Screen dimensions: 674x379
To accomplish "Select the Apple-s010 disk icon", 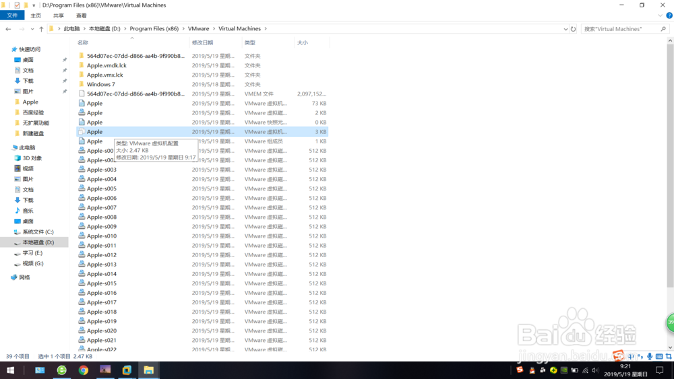I will [82, 236].
